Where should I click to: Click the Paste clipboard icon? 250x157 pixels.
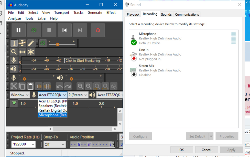[30, 86]
